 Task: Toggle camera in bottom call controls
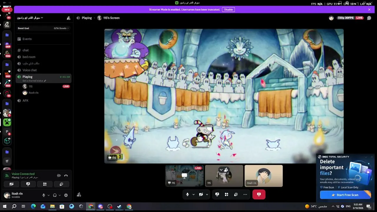201,194
